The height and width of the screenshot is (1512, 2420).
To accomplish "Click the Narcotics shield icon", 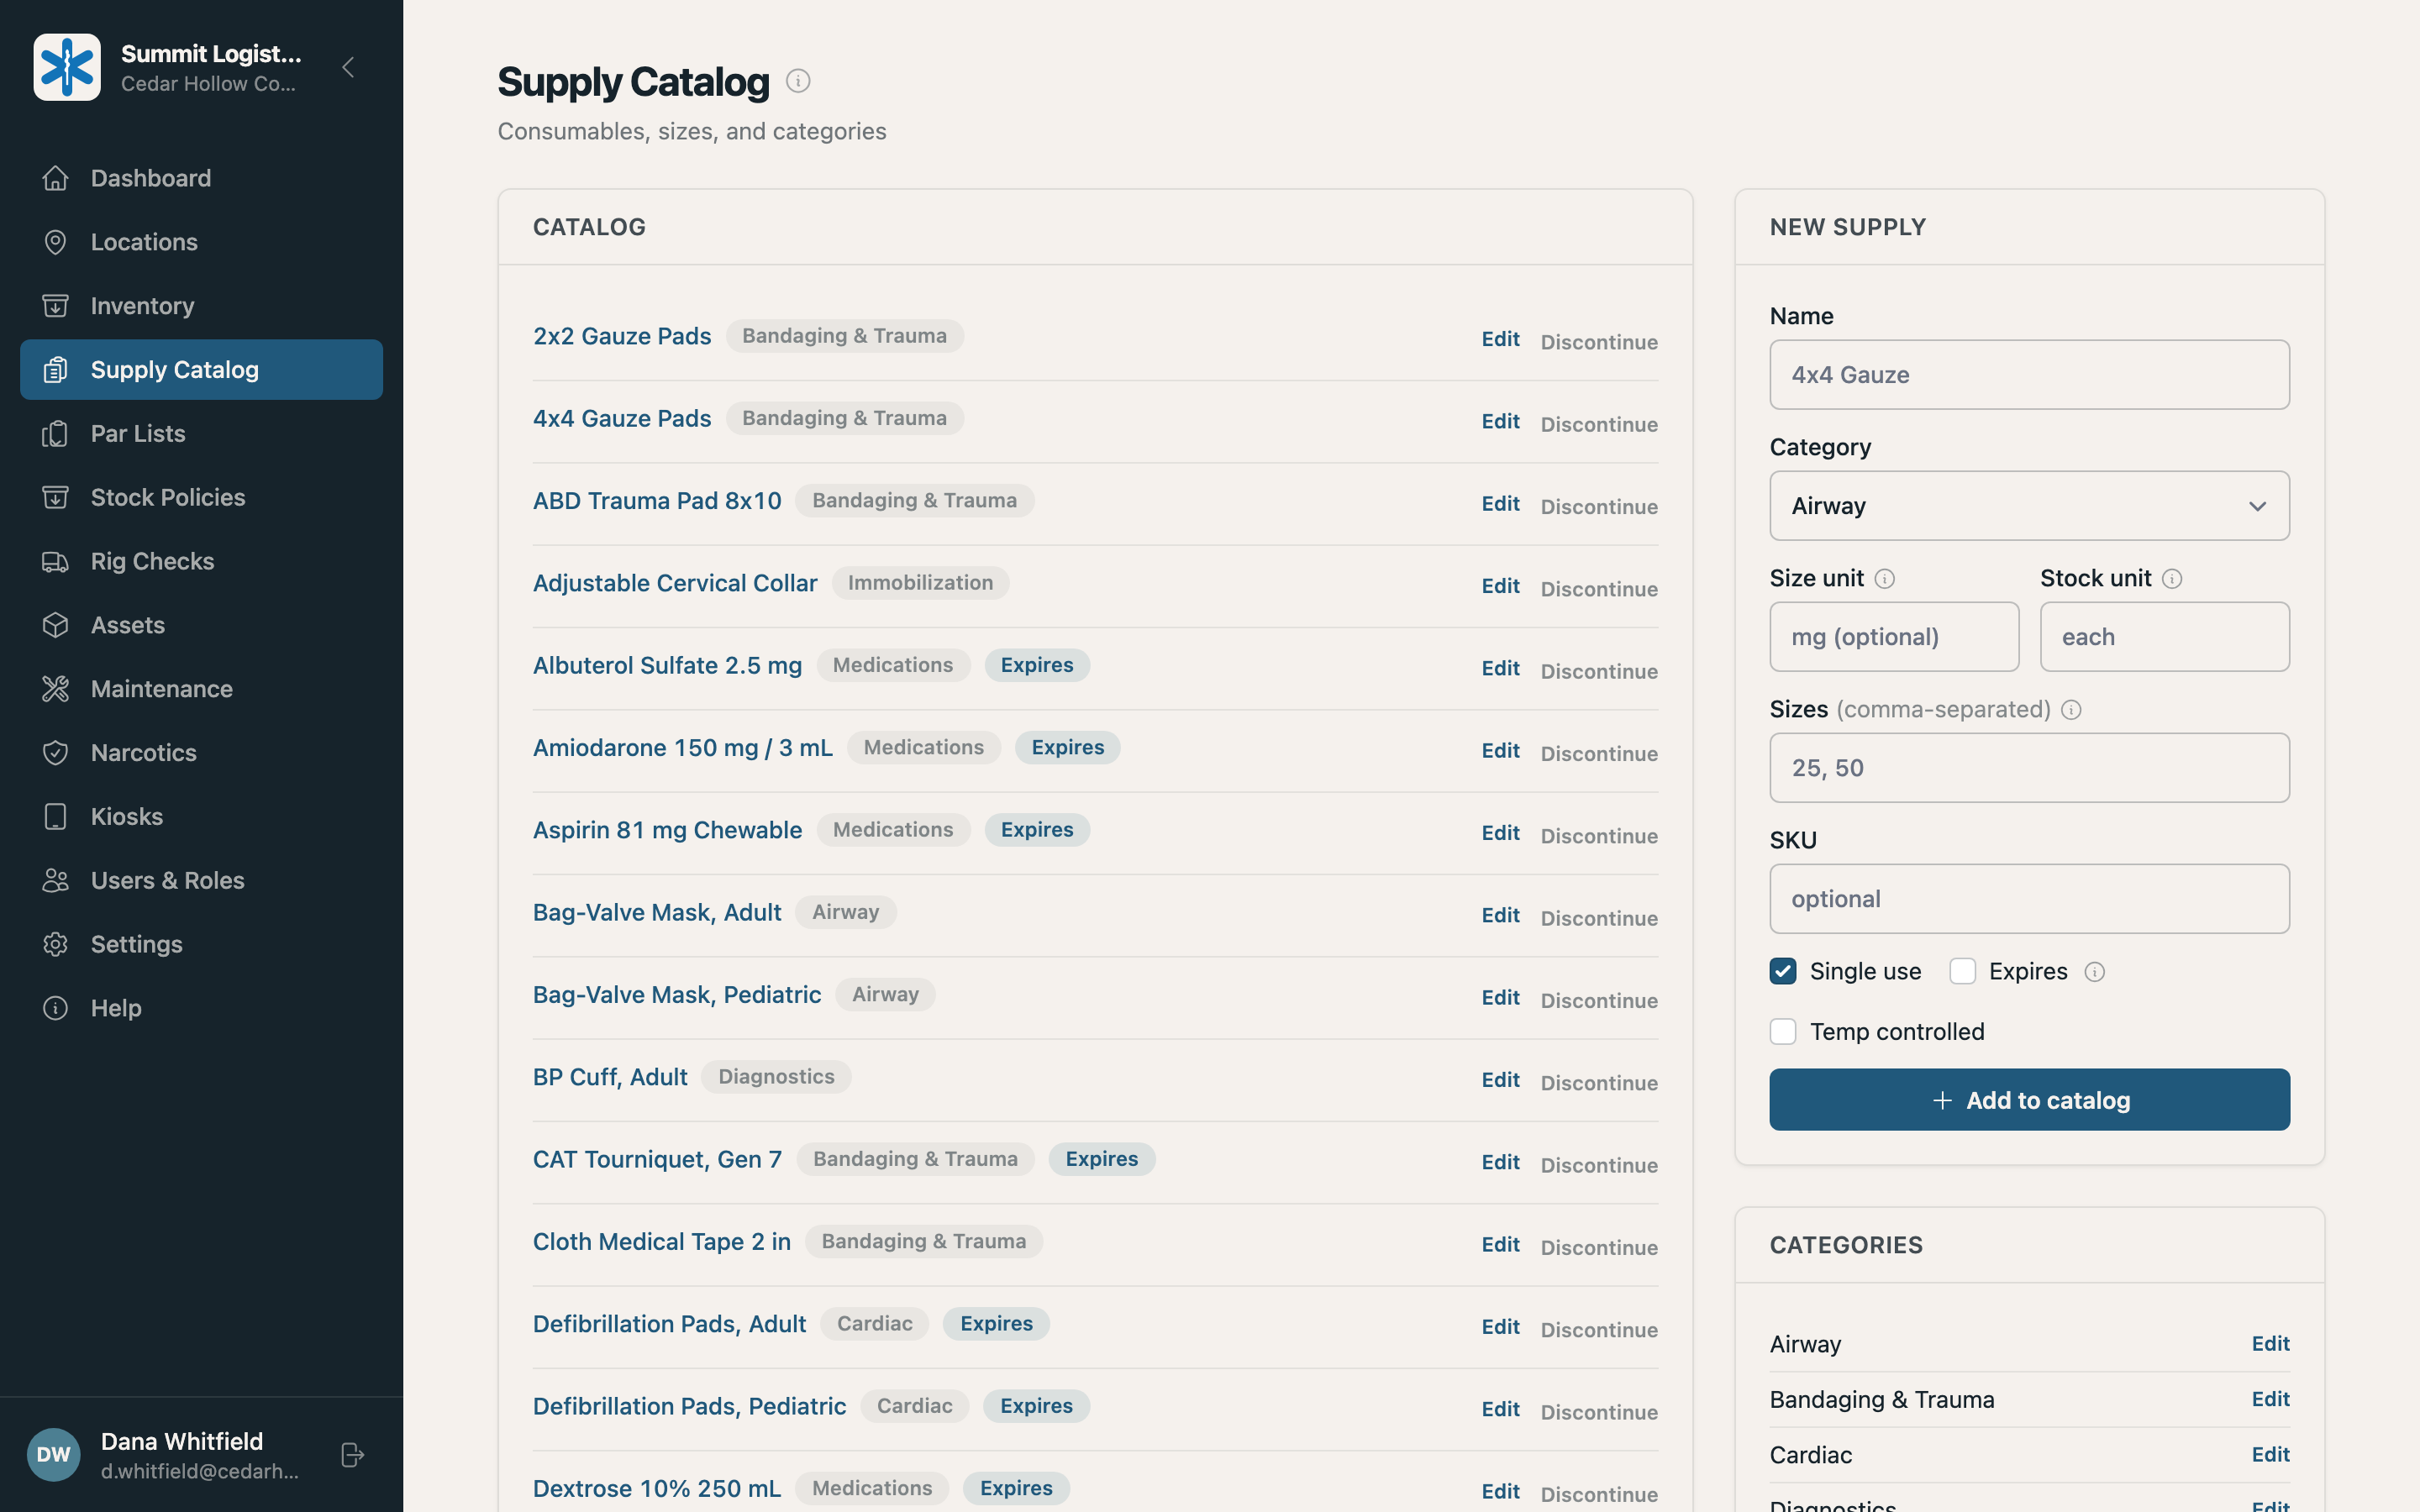I will pos(55,753).
